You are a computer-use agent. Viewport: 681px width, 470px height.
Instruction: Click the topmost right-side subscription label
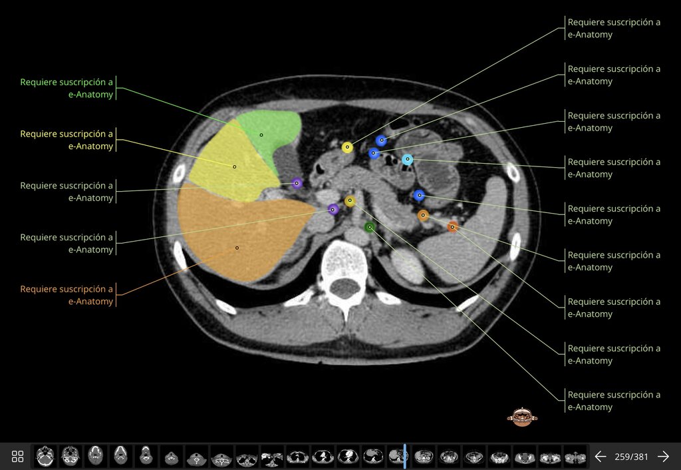point(614,28)
